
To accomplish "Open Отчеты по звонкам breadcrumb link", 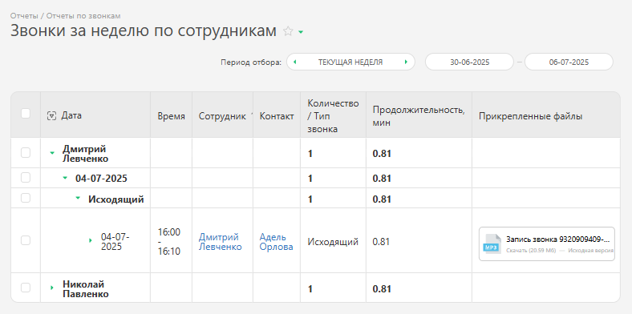I will pyautogui.click(x=83, y=16).
